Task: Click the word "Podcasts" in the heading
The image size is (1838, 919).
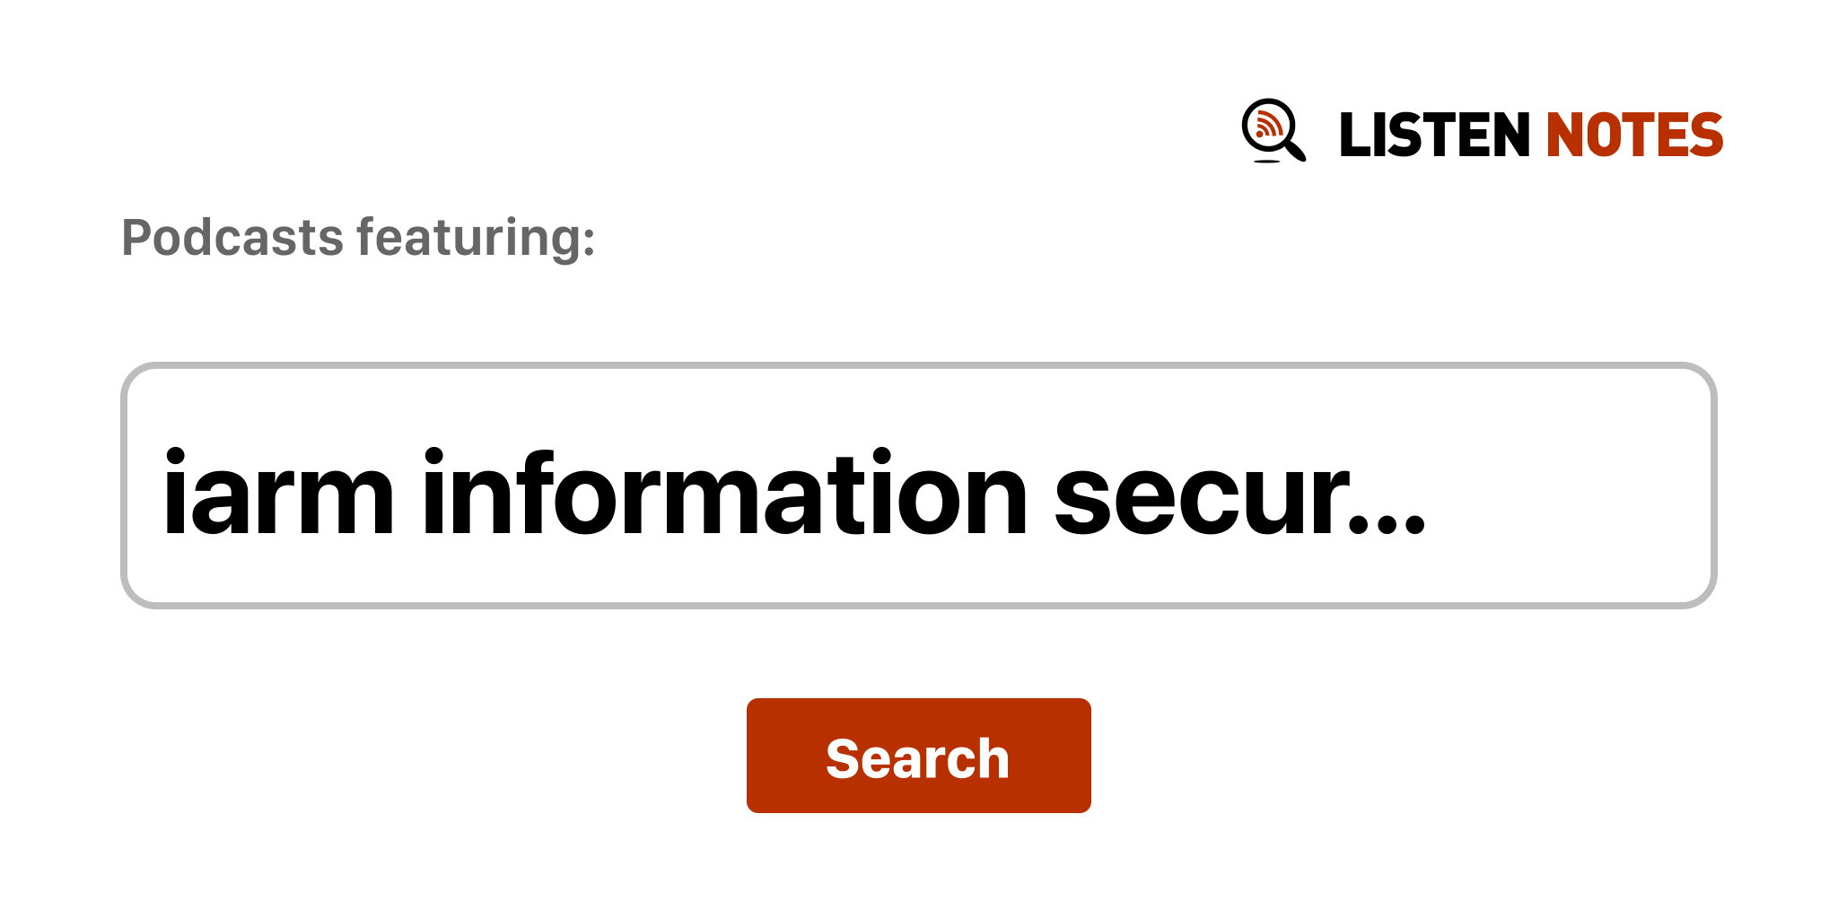Action: click(232, 238)
